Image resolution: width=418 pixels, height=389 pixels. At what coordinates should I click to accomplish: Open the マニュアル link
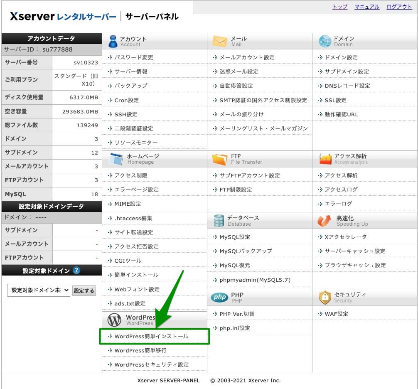point(367,7)
